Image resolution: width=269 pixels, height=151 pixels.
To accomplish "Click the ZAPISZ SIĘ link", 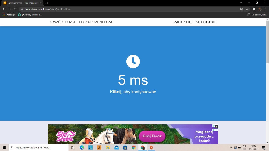I will 182,22.
